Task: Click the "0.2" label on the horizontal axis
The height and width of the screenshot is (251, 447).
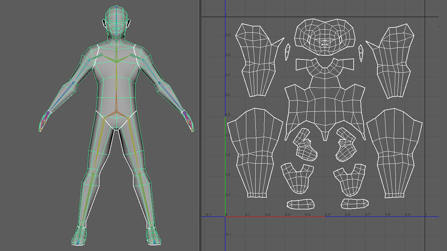Action: (x=268, y=214)
